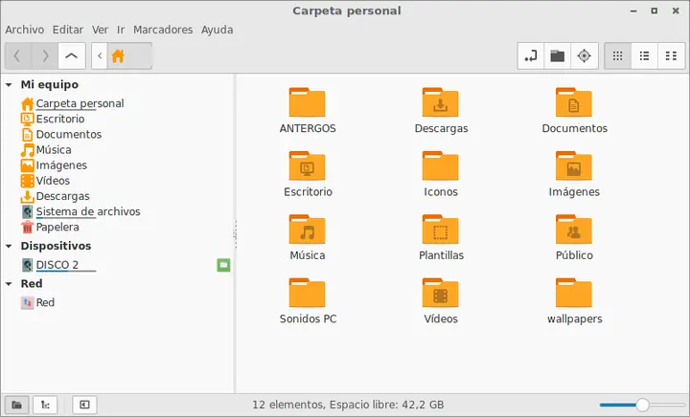This screenshot has width=690, height=417.
Task: Select Música in the sidebar
Action: click(x=46, y=150)
